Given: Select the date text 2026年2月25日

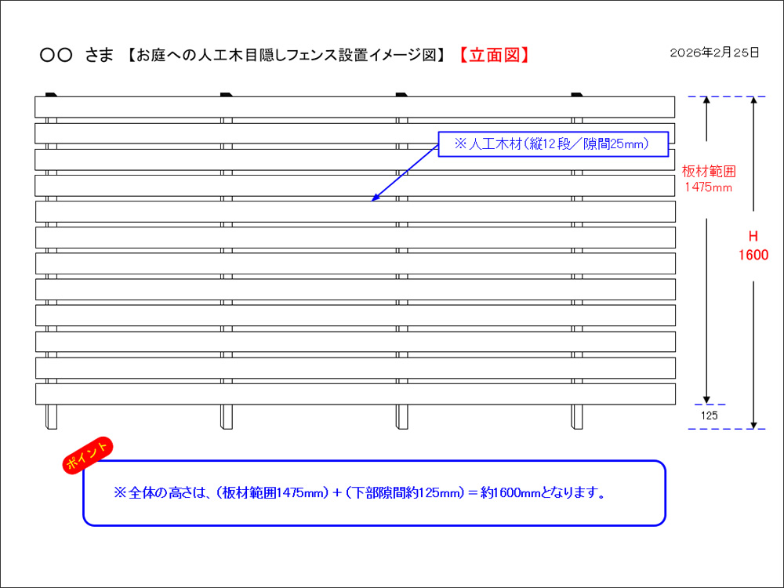Looking at the screenshot, I should click(714, 53).
